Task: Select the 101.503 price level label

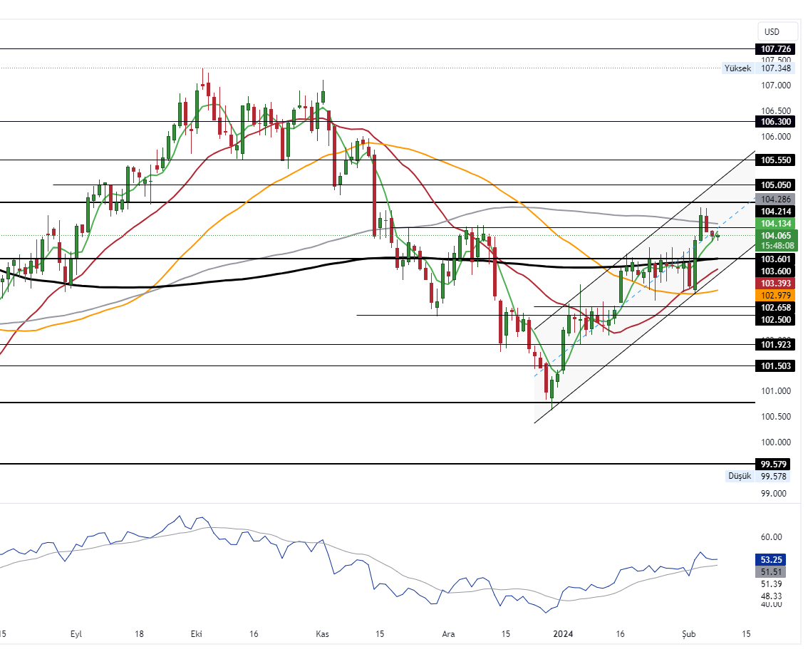Action: click(776, 366)
